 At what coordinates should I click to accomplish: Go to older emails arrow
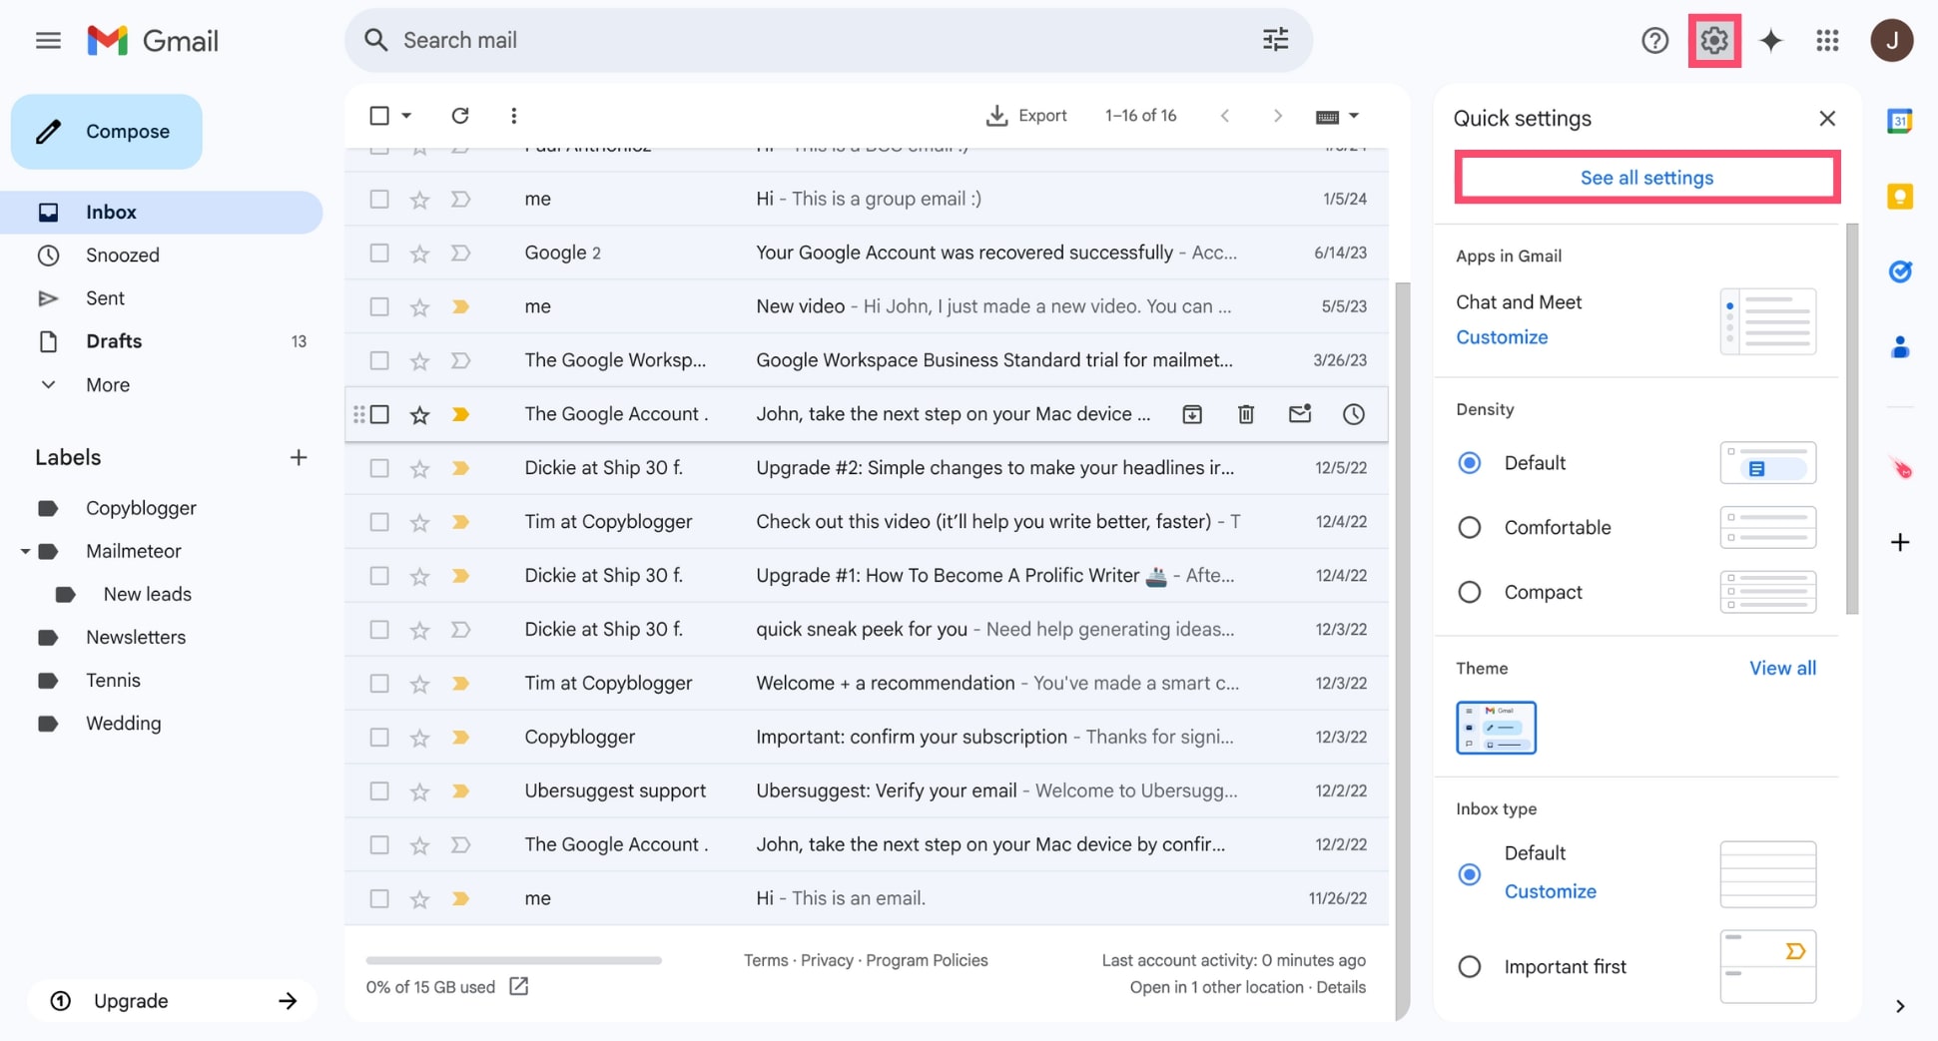[1278, 116]
